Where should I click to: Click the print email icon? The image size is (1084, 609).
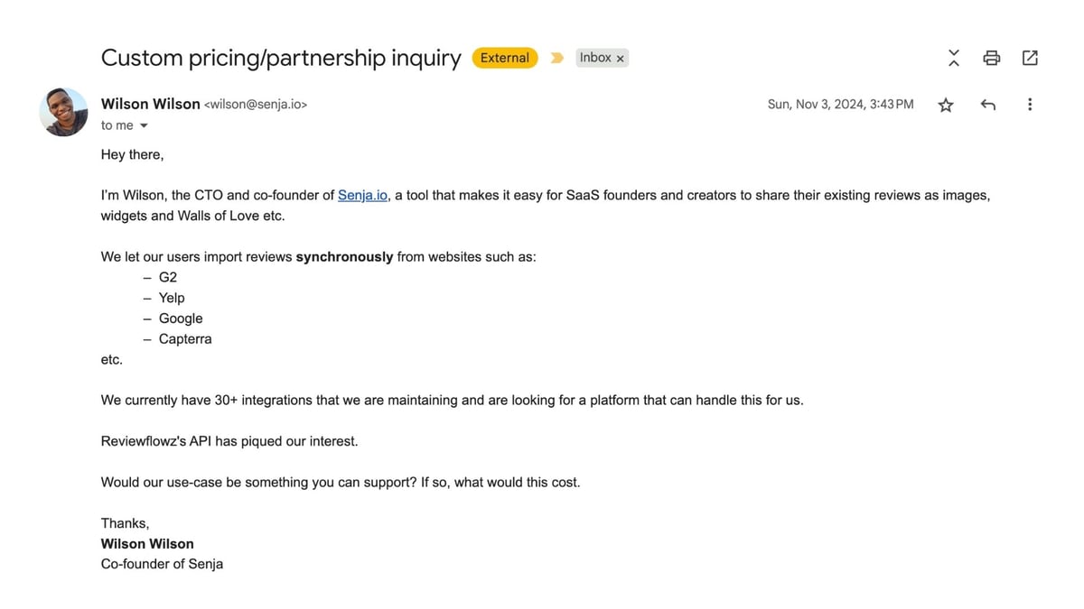(x=991, y=58)
